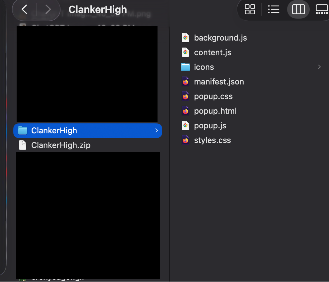Click the ClankerHigh.zip archive icon
Screen dimensions: 329x282
coord(23,145)
